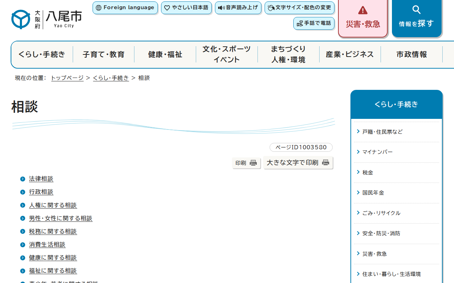The image size is (454, 283).
Task: Click the chevron beside 戸籍・住民票など
Action: click(358, 132)
